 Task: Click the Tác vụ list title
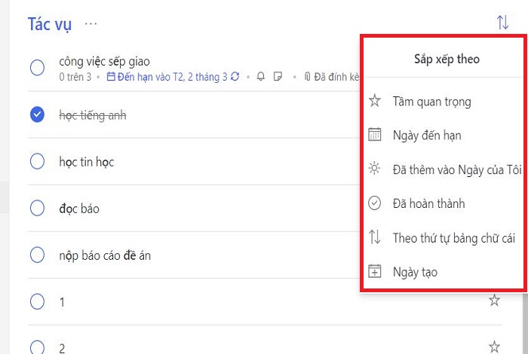coord(50,24)
